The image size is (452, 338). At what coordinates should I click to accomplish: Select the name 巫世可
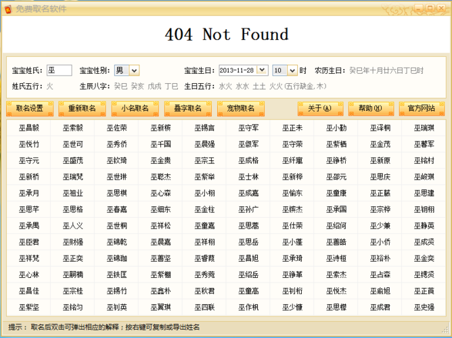[x=73, y=144]
